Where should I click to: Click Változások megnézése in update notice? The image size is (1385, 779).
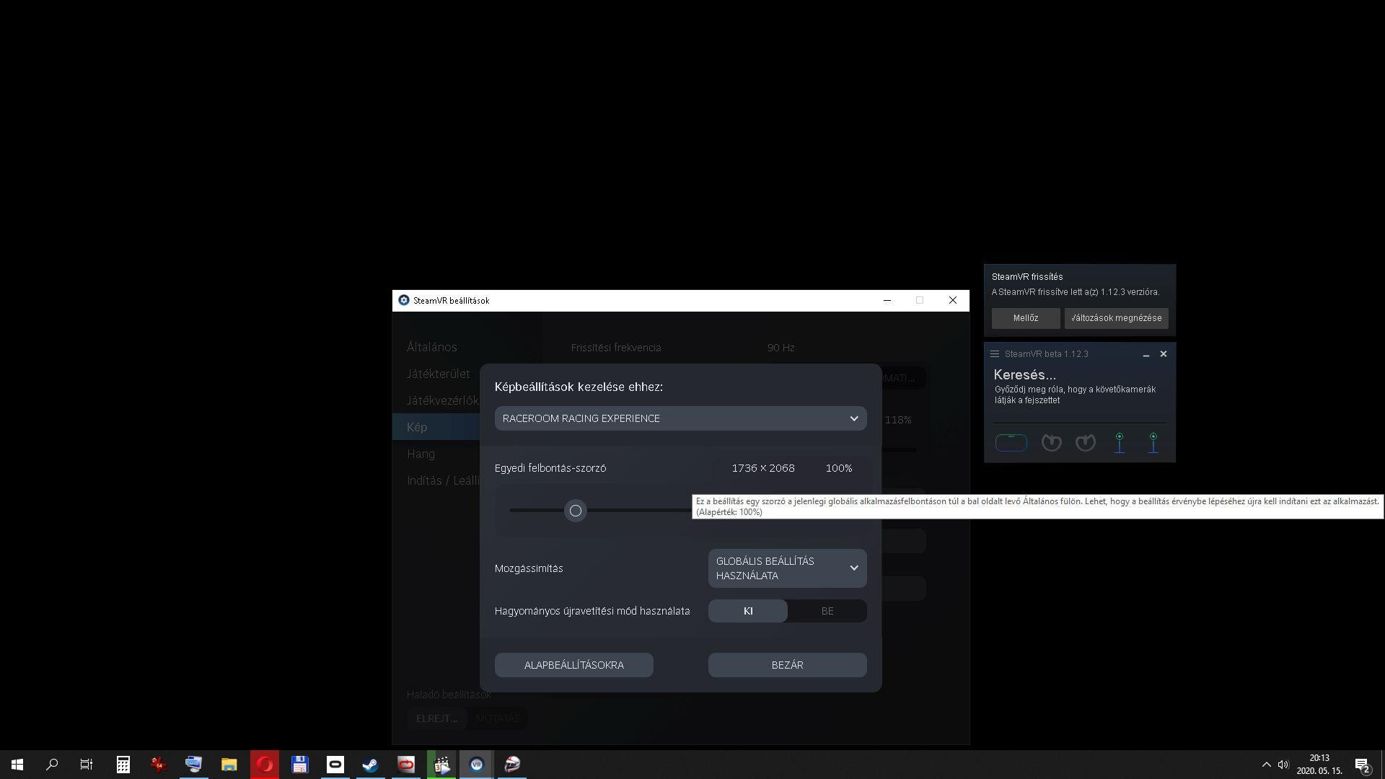pyautogui.click(x=1116, y=318)
